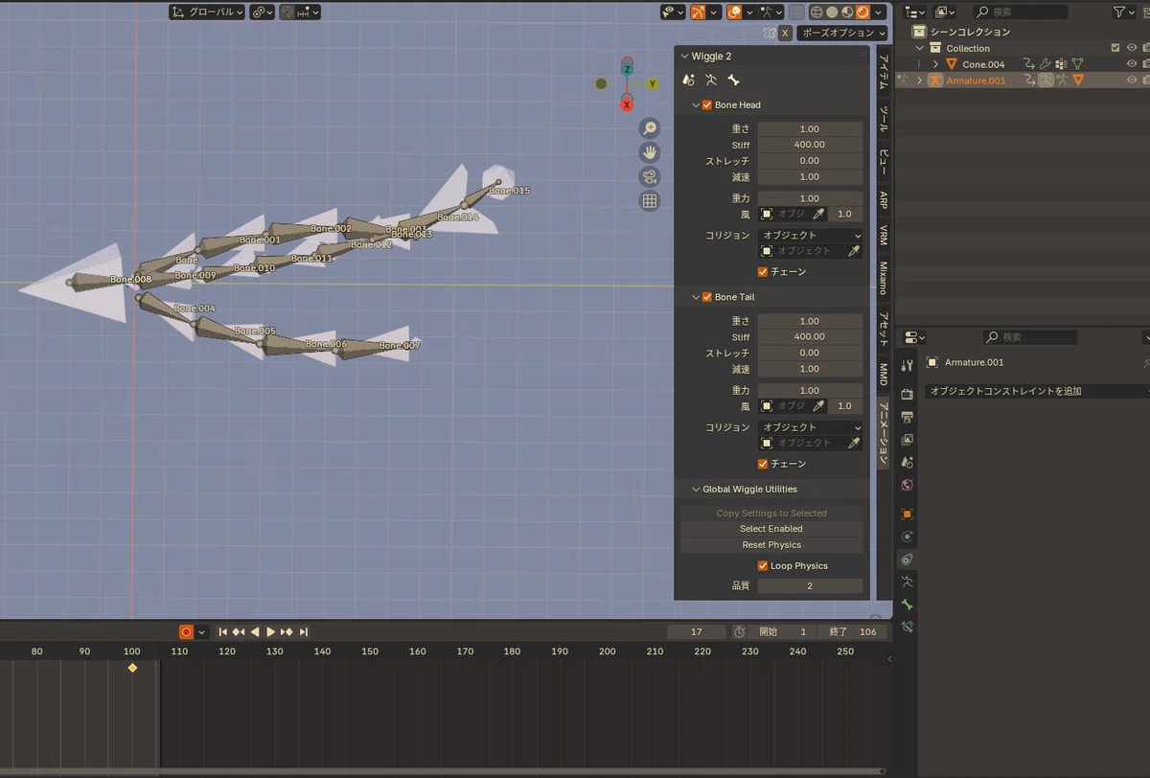Click the 品質 quality value field
Screen dimensions: 1150x778
811,586
